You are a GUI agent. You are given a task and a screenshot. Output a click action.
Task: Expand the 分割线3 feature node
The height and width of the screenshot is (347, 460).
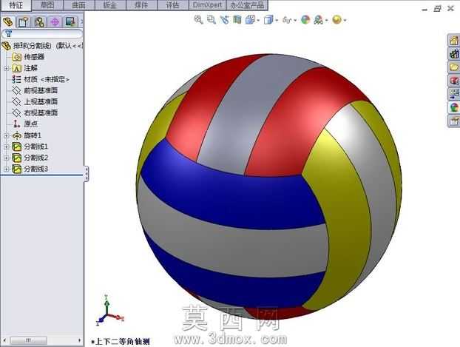click(x=6, y=169)
